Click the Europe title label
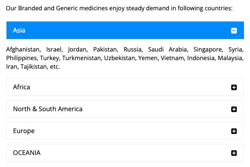 point(24,131)
